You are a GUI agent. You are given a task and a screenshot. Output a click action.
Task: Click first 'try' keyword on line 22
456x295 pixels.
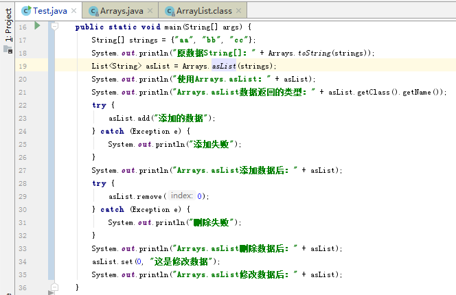coord(99,105)
